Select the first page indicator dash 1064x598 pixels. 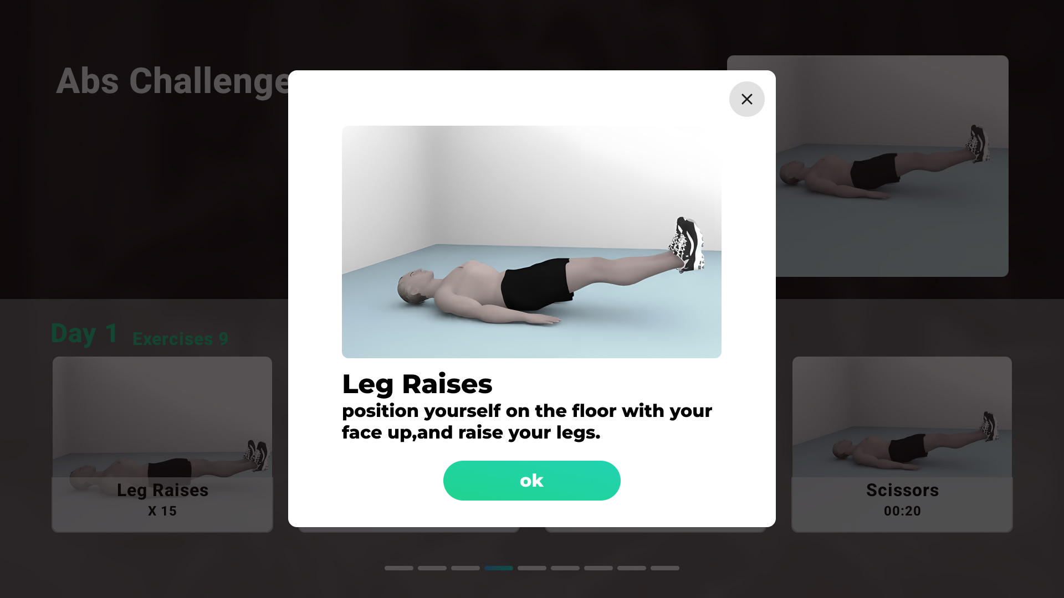[399, 568]
